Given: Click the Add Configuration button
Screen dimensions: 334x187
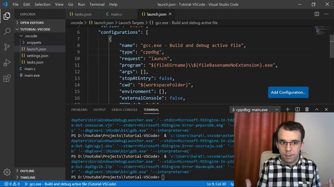Looking at the screenshot, I should tap(288, 92).
